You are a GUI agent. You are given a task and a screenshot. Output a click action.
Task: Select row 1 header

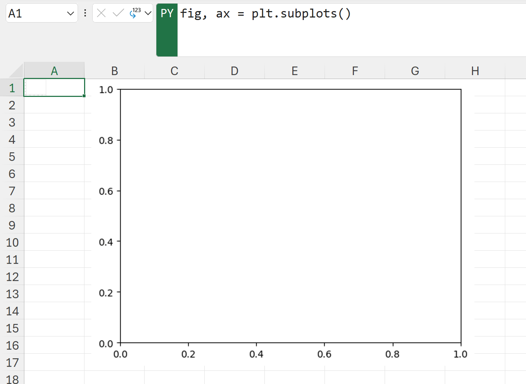(x=12, y=88)
